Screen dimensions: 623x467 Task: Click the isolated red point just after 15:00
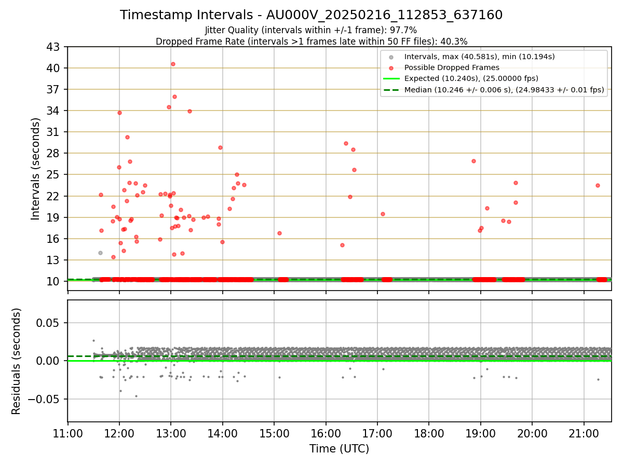click(x=279, y=233)
